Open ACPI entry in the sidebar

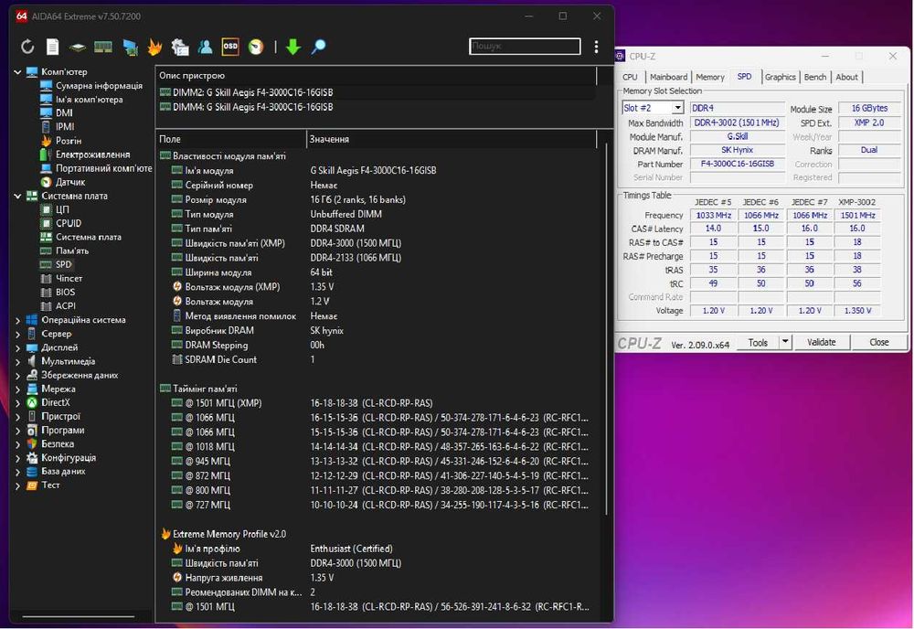coord(65,306)
